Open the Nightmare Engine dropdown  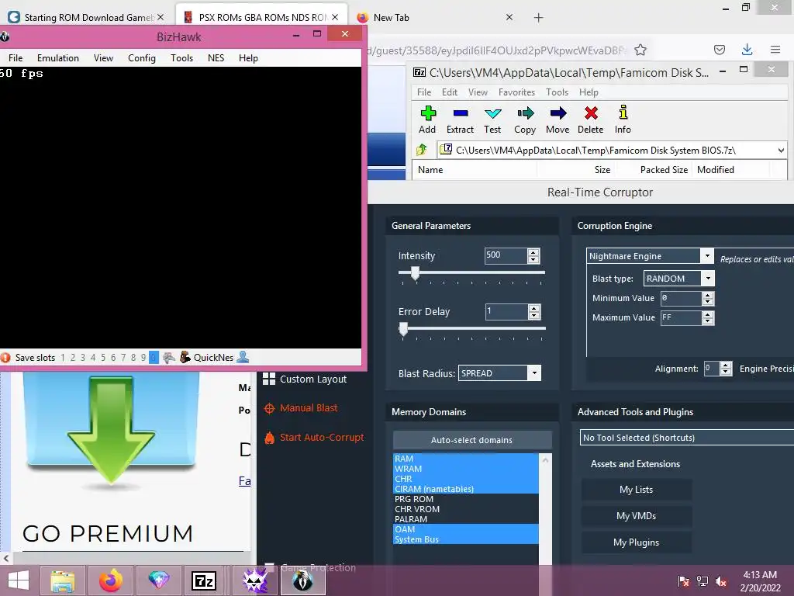coord(707,256)
